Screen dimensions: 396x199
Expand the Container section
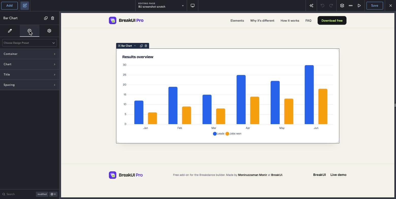click(29, 54)
